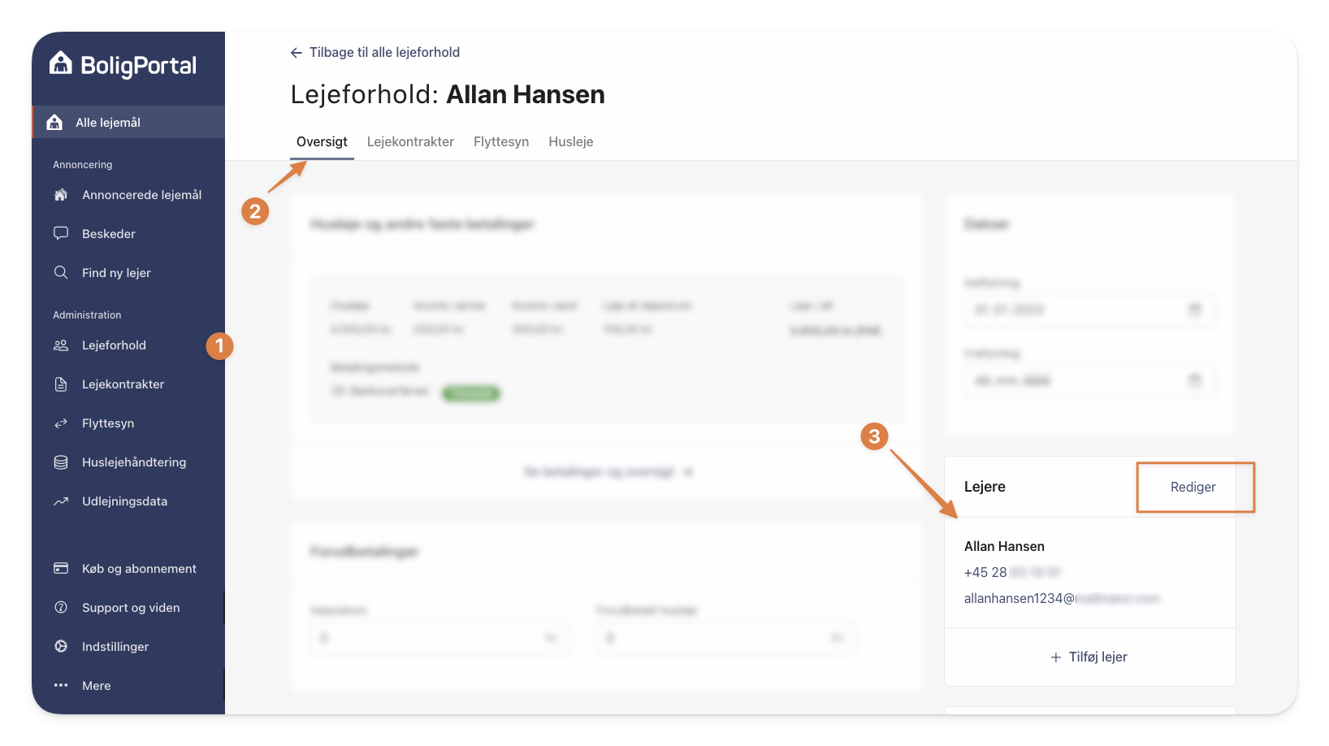Screen dimensions: 1329x746
Task: Open the Lejekontrakter document icon
Action: tap(61, 384)
